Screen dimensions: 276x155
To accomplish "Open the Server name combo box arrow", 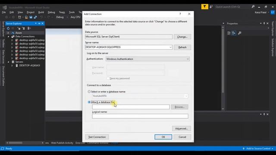I will coord(170,47).
